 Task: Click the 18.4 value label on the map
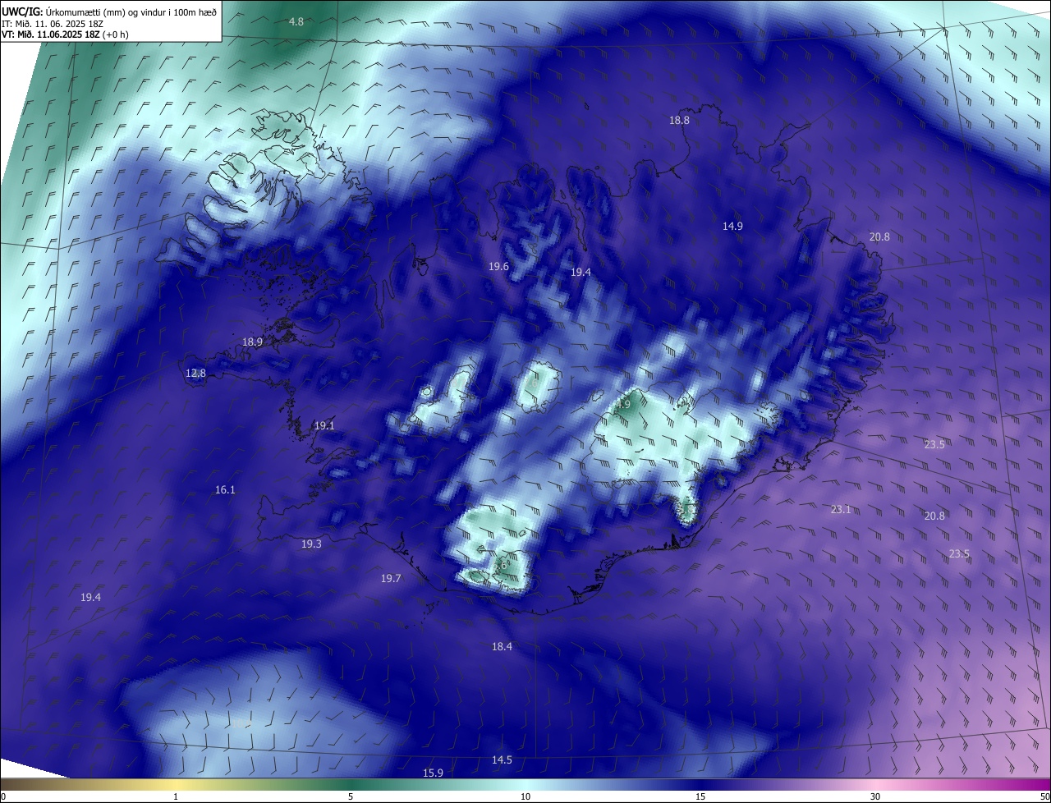502,647
